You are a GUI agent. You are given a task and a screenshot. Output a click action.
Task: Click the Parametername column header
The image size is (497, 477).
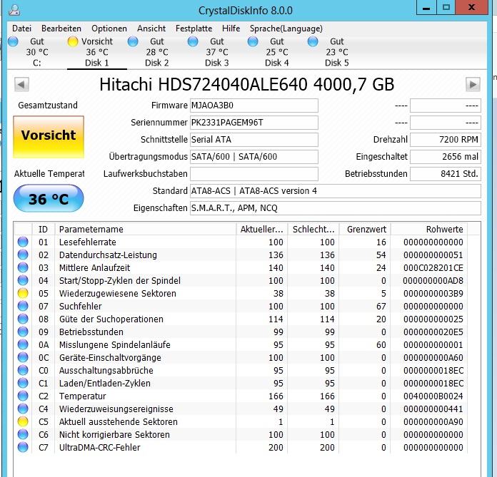(146, 229)
